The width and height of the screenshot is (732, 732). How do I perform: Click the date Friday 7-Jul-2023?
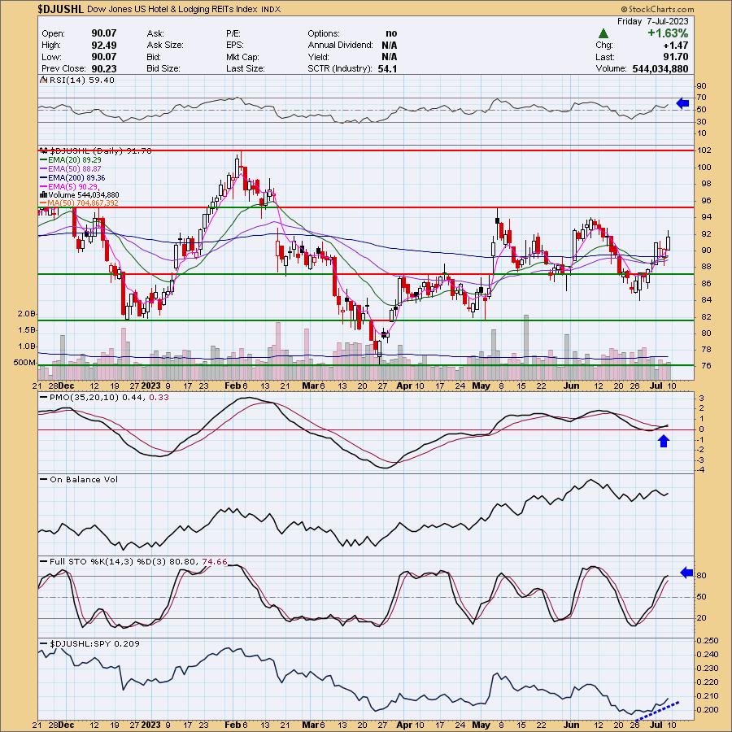(652, 21)
